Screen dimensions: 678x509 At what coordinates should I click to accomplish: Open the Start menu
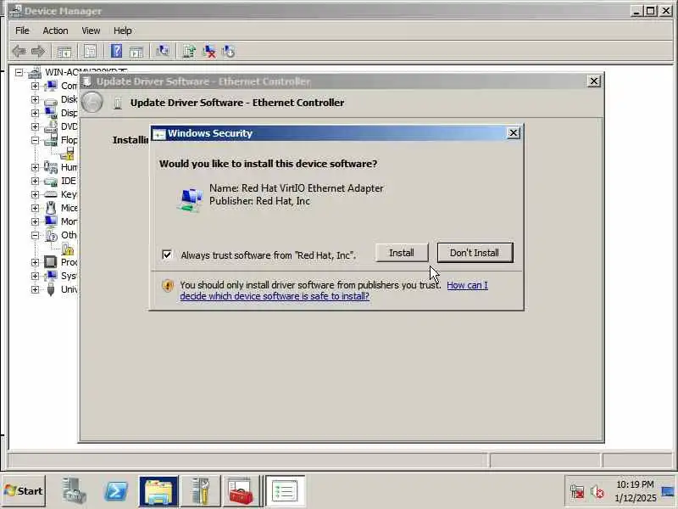coord(24,491)
